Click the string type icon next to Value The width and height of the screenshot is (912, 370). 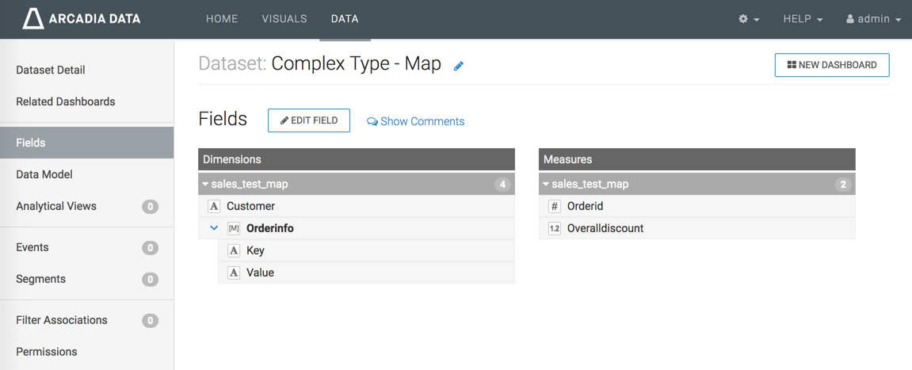click(x=234, y=273)
